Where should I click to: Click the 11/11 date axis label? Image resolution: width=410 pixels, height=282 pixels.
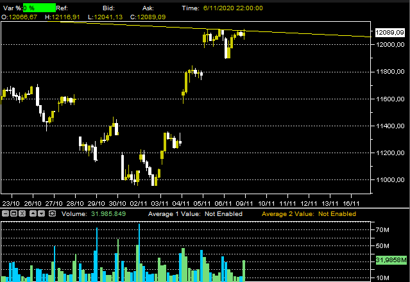pos(287,203)
